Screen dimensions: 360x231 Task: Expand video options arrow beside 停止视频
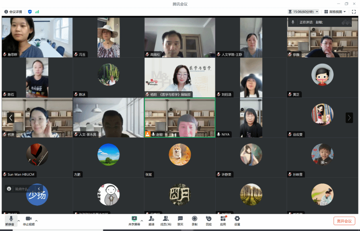(x=37, y=220)
